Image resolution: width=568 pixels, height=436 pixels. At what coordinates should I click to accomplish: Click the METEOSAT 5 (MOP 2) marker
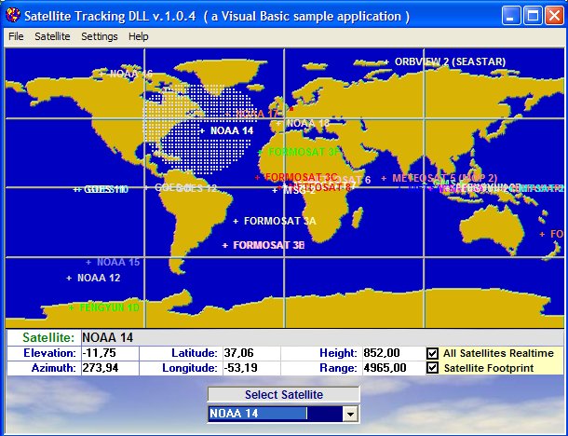tap(384, 178)
